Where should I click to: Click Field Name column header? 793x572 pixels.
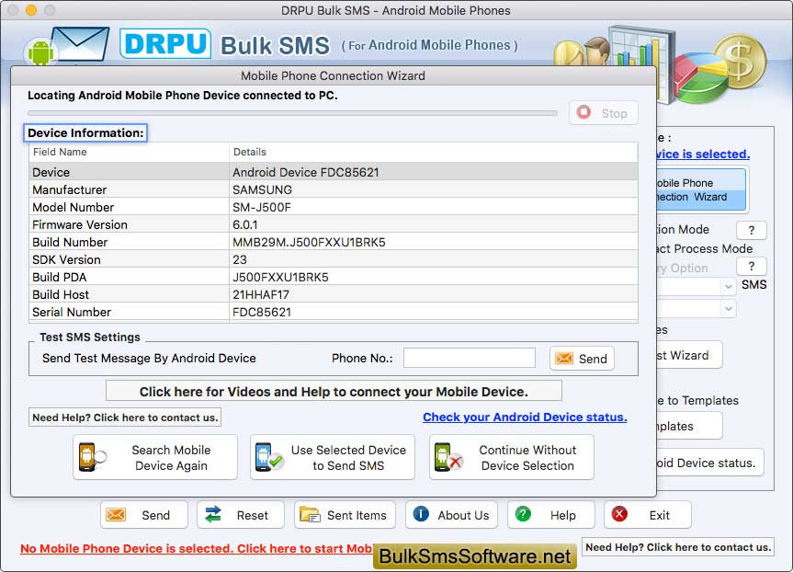(x=129, y=152)
